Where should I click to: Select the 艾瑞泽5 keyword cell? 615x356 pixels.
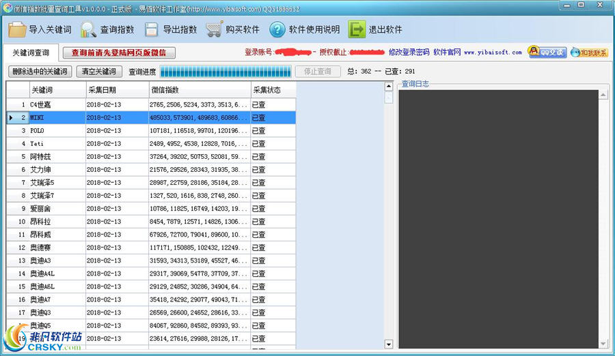pyautogui.click(x=57, y=183)
